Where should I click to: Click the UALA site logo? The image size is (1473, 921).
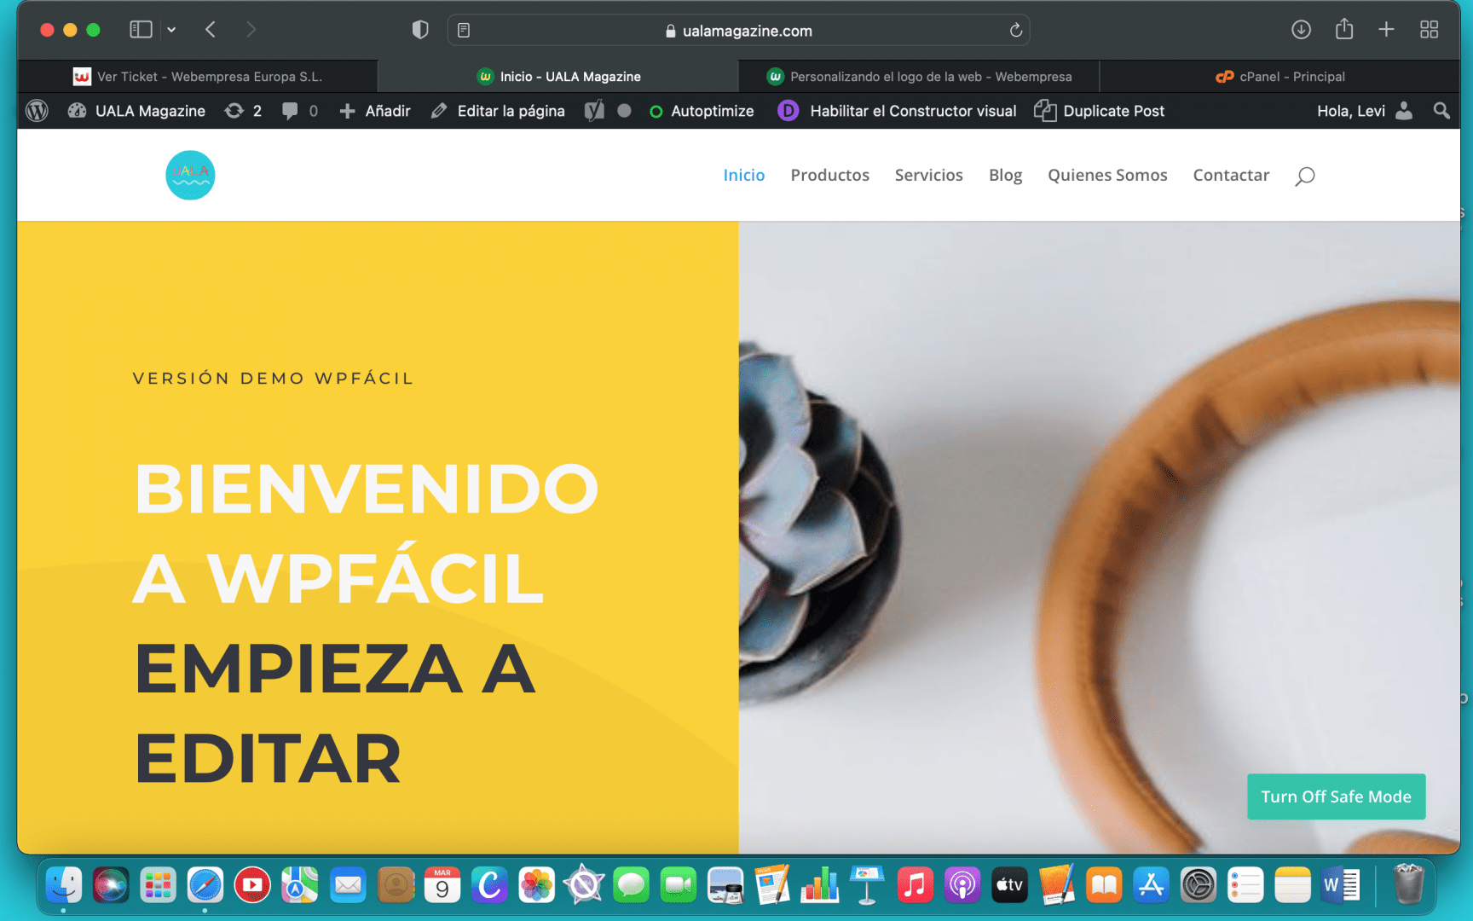click(x=190, y=175)
